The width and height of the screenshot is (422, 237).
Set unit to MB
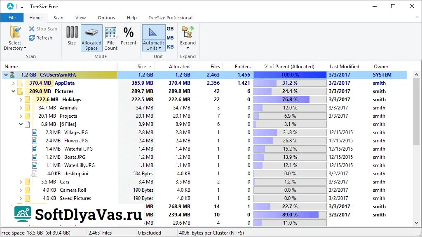(x=170, y=38)
